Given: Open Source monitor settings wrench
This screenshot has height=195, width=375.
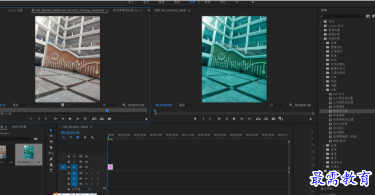Looking at the screenshot, I should click(x=124, y=105).
